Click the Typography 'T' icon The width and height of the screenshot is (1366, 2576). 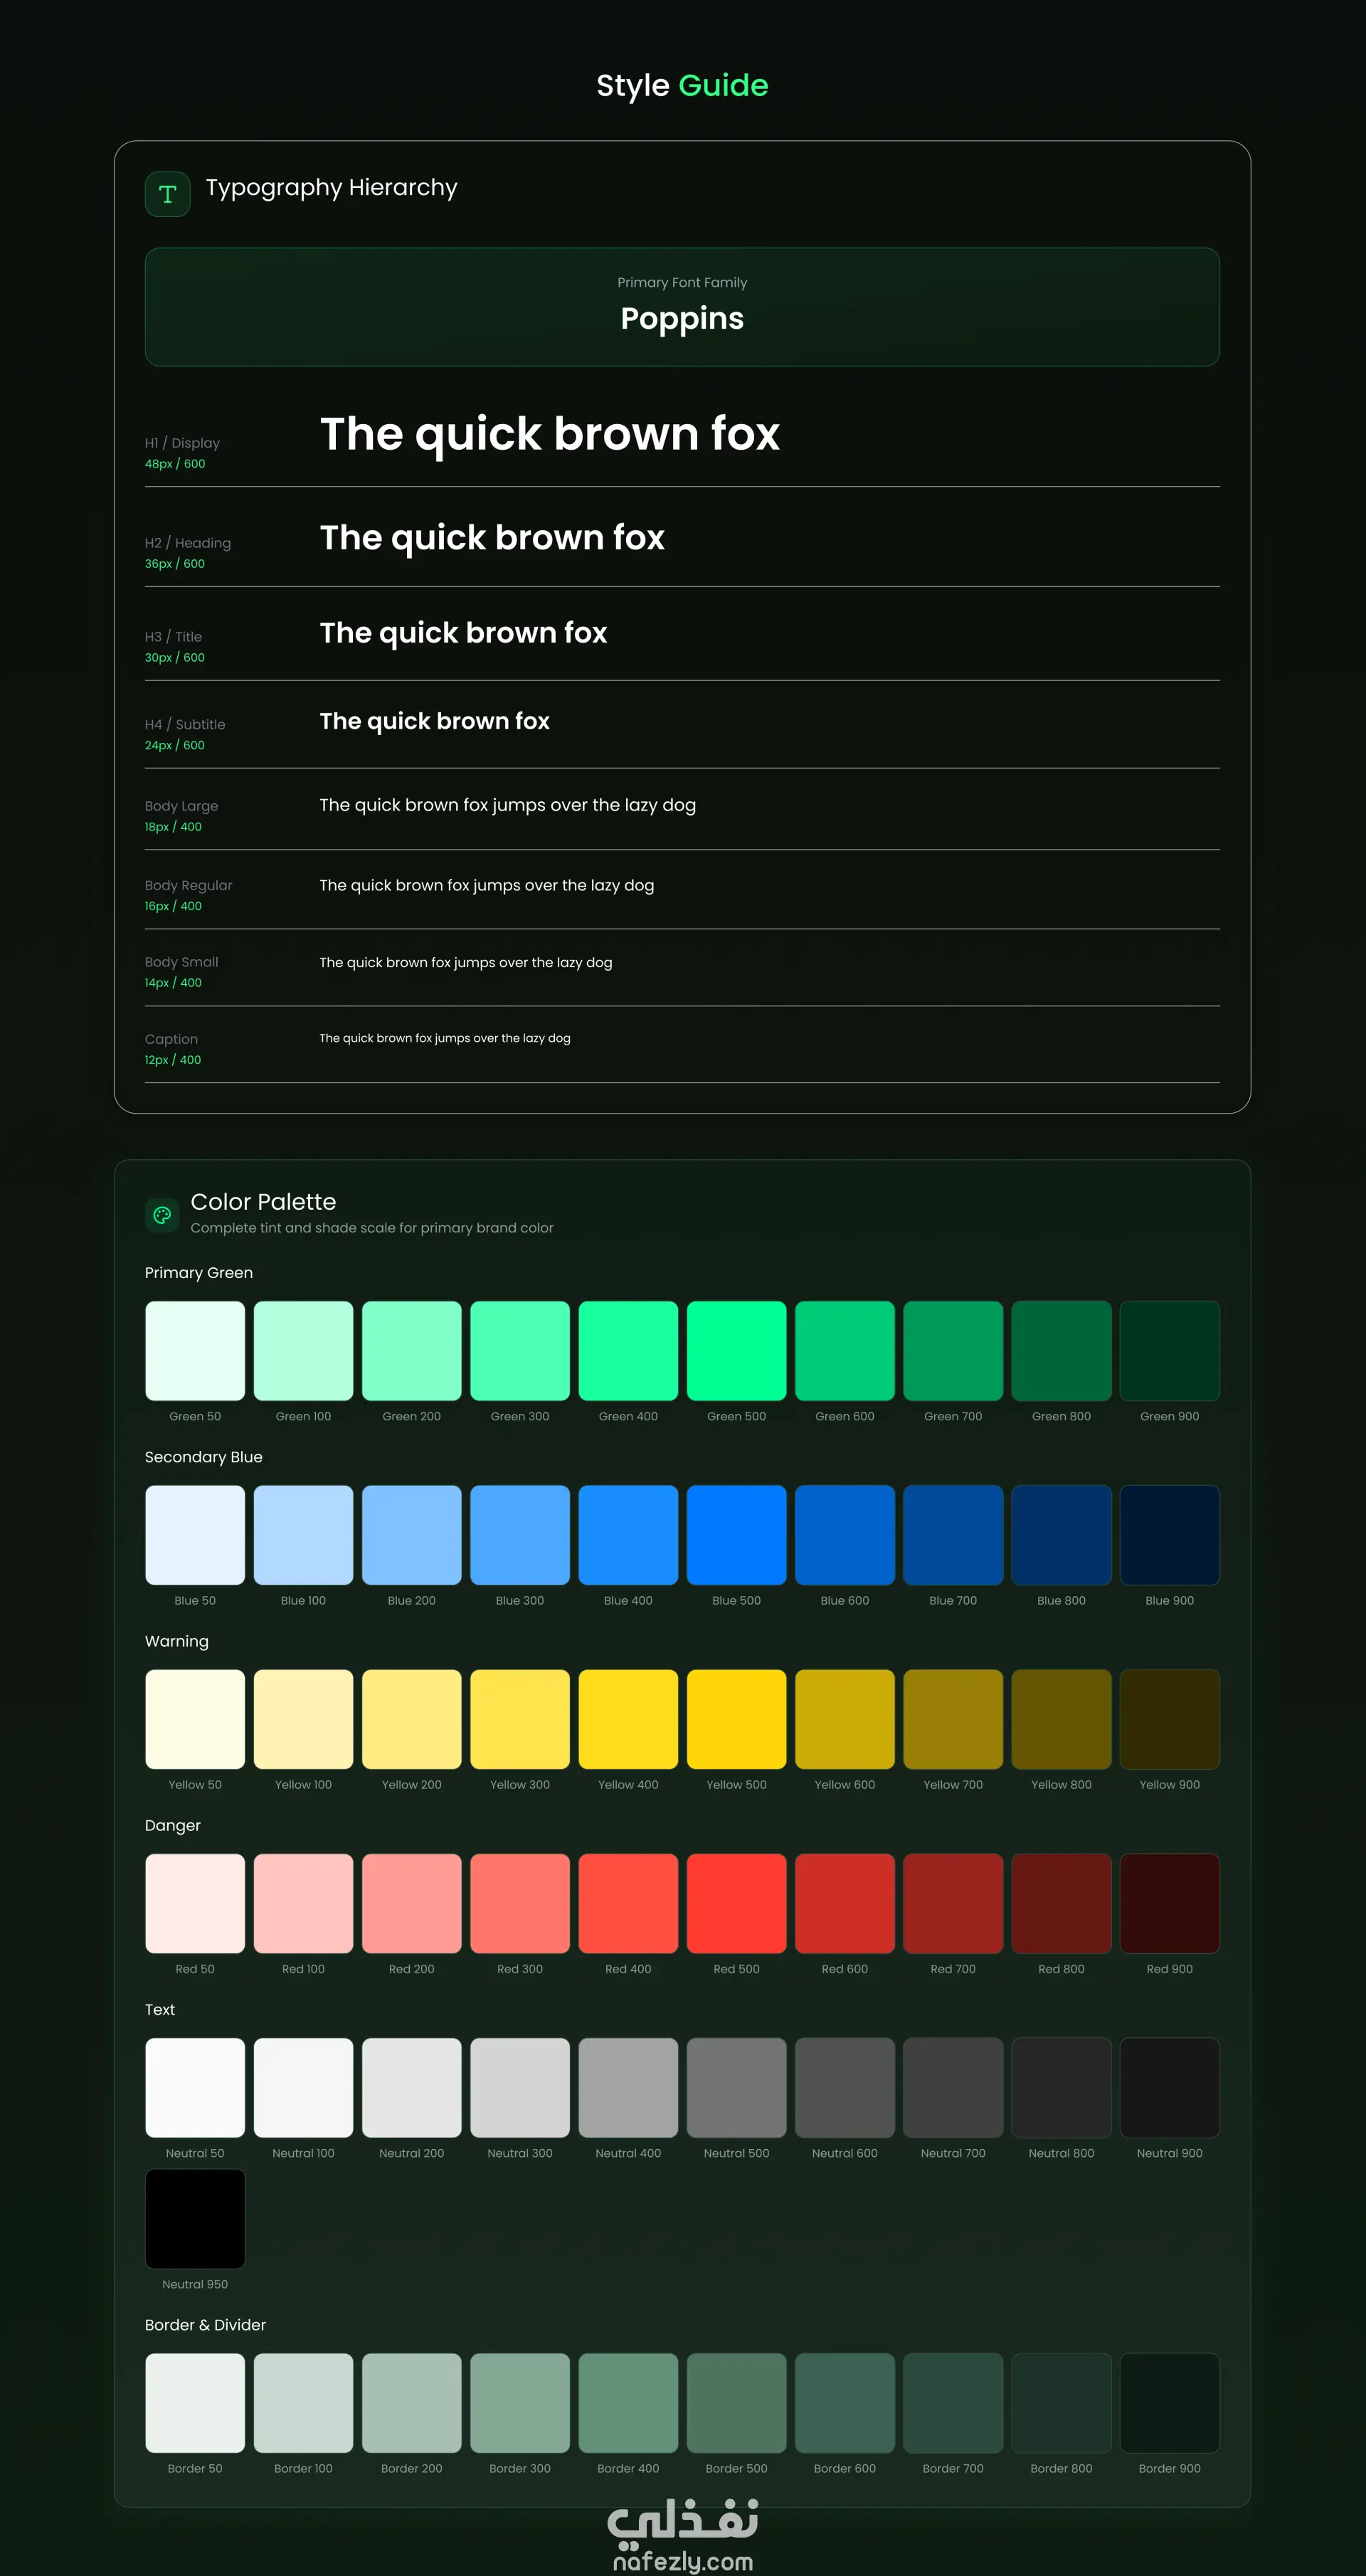pos(167,194)
